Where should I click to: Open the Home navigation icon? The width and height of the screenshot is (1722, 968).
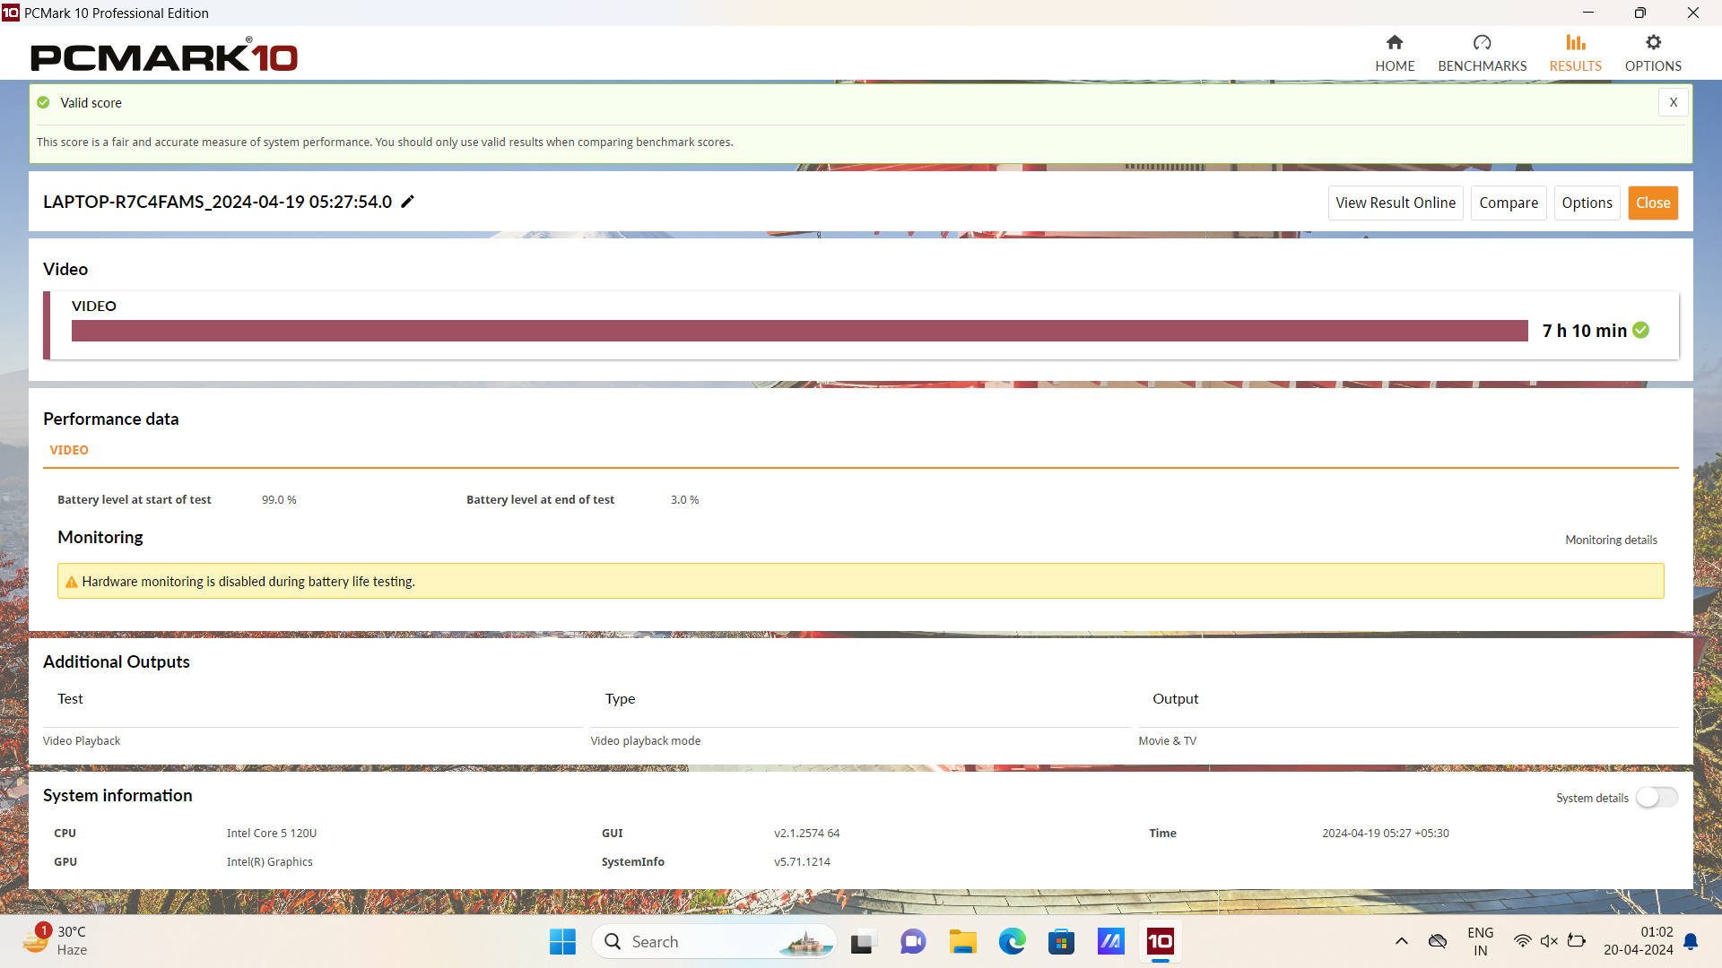coord(1395,53)
